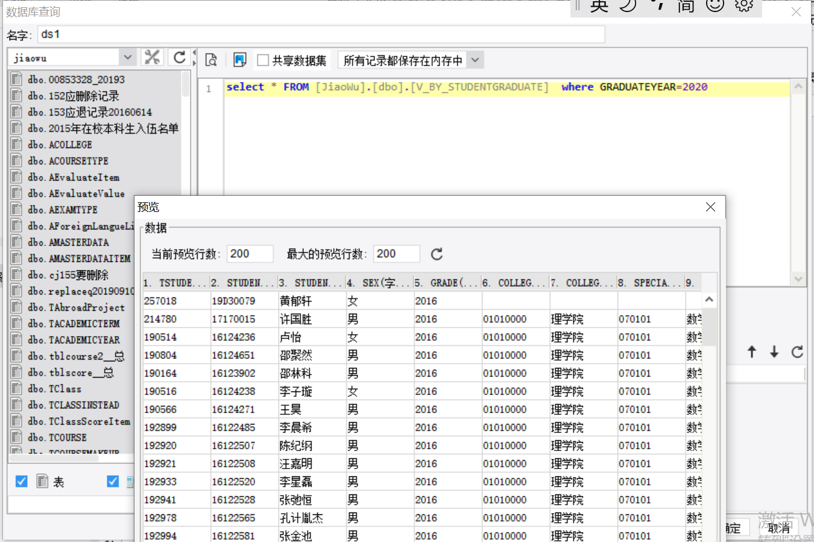Image resolution: width=814 pixels, height=542 pixels.
Task: Select dbo.TCLASSINSTEAD table
Action: tap(74, 405)
